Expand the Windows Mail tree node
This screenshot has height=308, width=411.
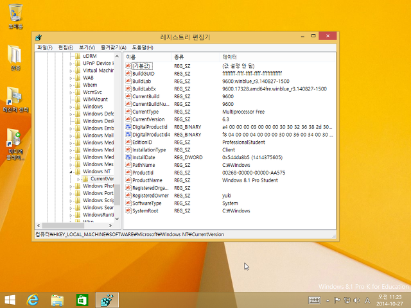[x=71, y=135]
